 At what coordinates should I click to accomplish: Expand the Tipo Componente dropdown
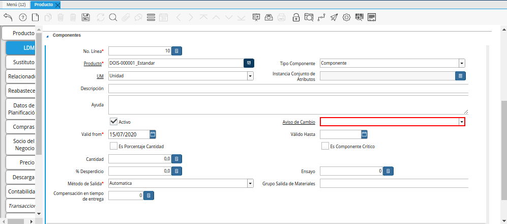[461, 64]
